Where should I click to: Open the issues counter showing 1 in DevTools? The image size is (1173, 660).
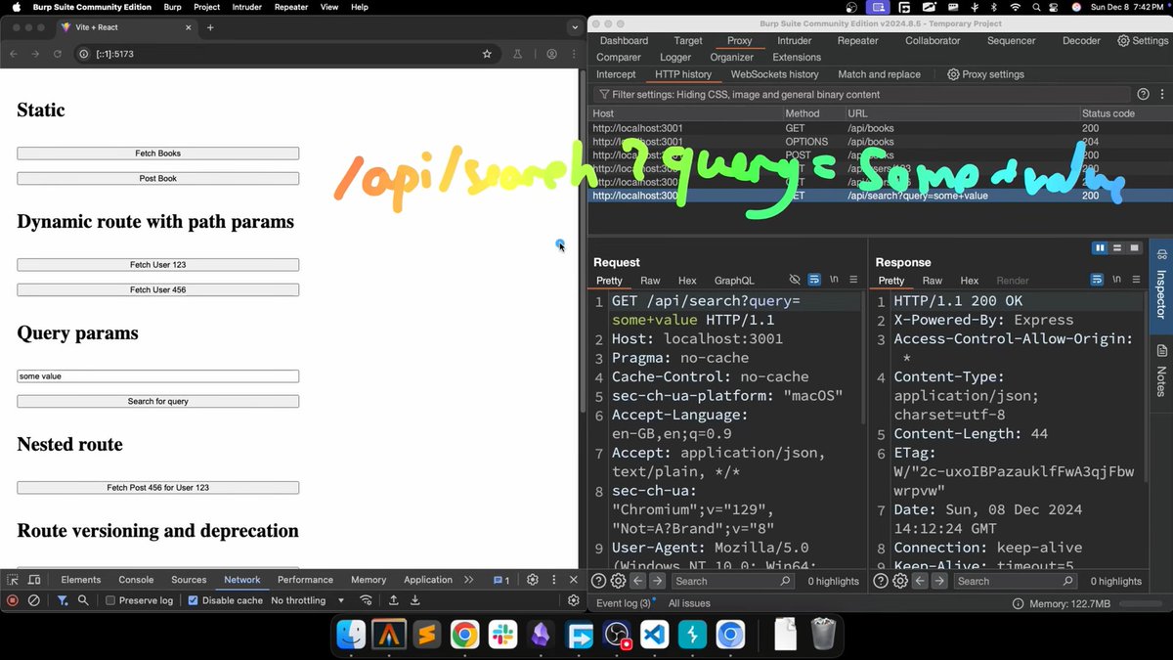[501, 580]
